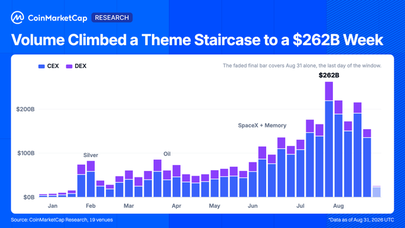The image size is (405, 228).
Task: Click the Jun x-axis label
Action: 253,206
